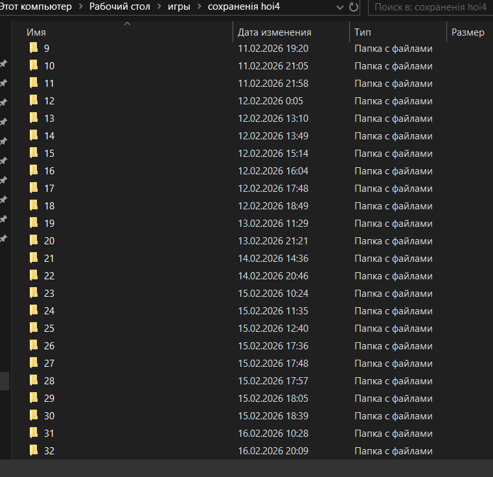493x477 pixels.
Task: Navigate to игры in the breadcrumb
Action: click(x=179, y=7)
